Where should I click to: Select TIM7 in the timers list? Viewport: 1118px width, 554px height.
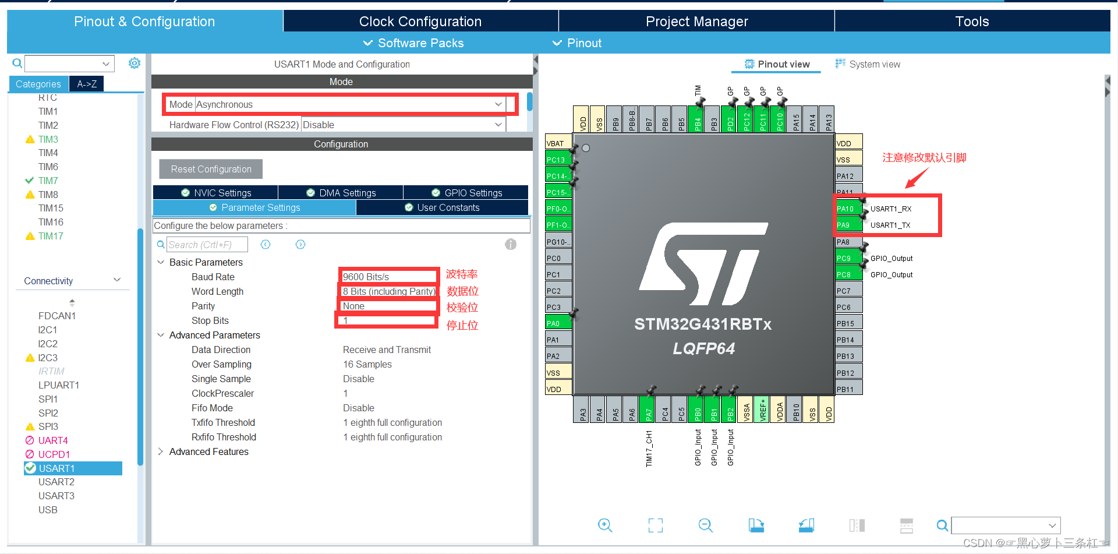point(48,181)
